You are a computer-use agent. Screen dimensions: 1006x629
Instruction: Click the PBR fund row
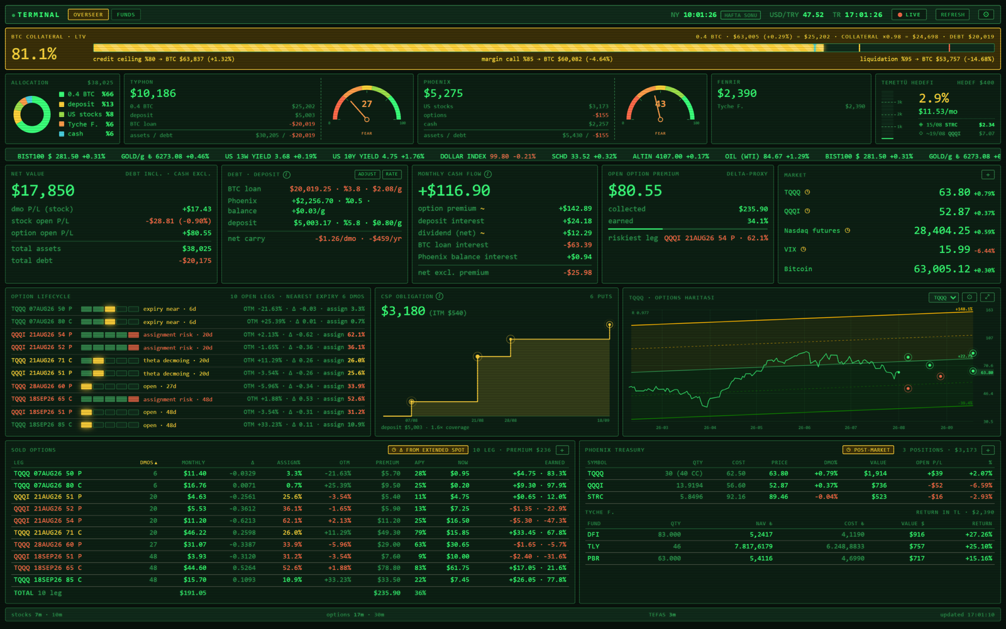(789, 559)
